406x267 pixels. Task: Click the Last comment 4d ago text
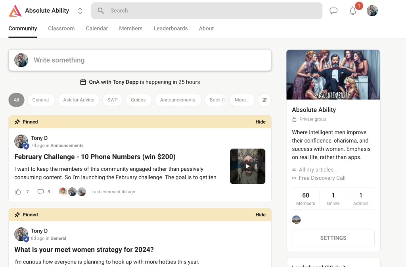(113, 192)
